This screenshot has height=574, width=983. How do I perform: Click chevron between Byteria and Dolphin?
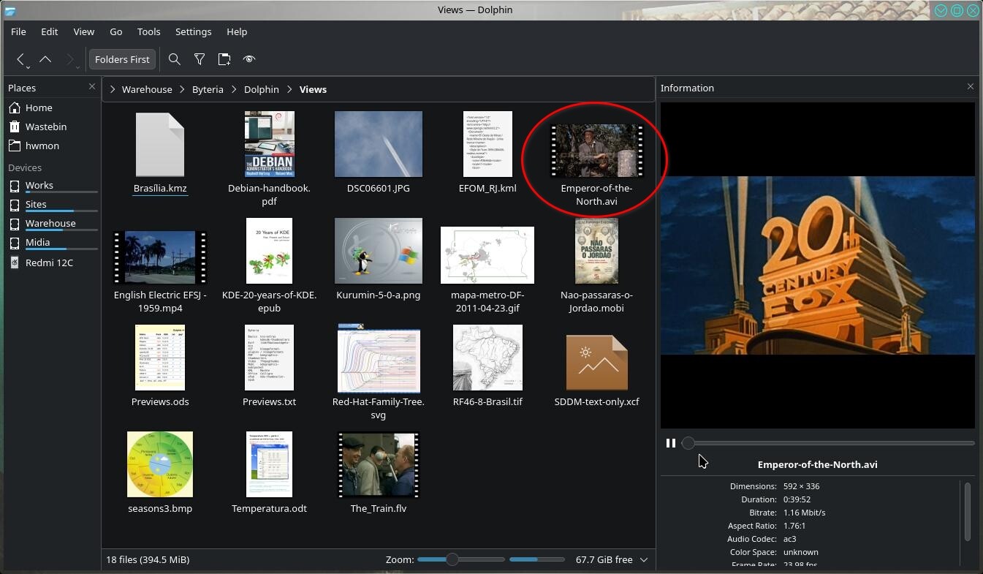(234, 89)
